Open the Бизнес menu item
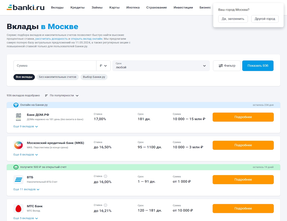This screenshot has height=221, width=287. pyautogui.click(x=205, y=8)
